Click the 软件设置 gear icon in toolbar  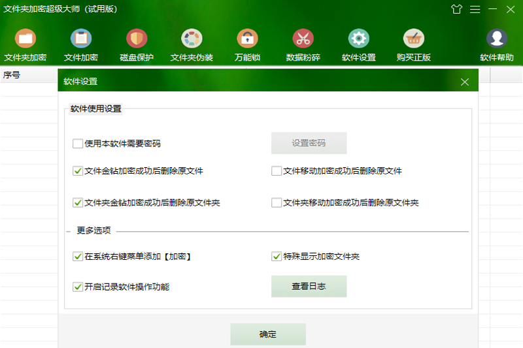point(358,39)
